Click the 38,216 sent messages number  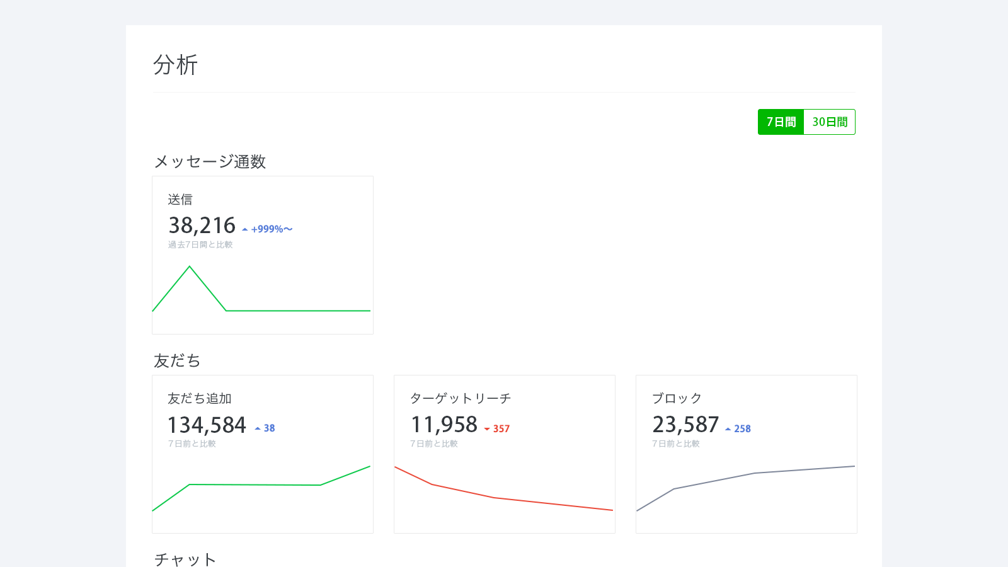202,226
